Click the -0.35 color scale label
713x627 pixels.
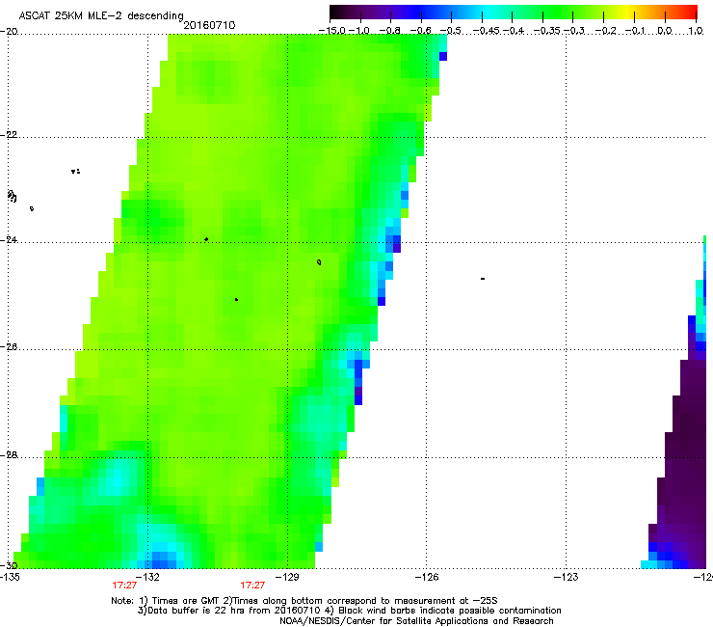[547, 31]
